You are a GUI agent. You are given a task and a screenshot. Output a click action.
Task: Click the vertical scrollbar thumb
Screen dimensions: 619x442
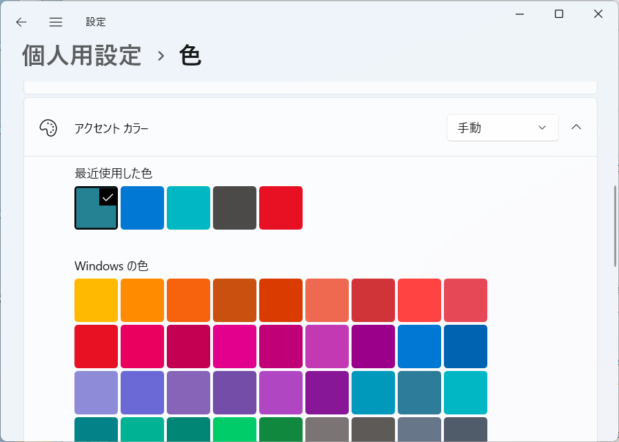[615, 226]
